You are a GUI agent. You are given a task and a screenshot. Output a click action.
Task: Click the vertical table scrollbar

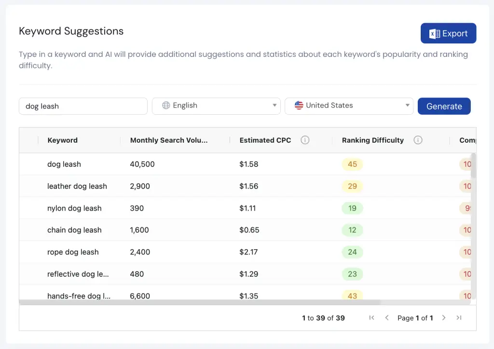pyautogui.click(x=473, y=166)
